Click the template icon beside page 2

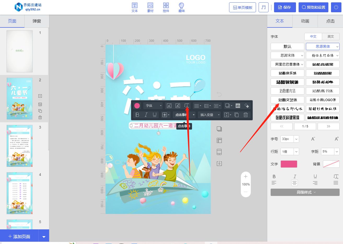tap(40, 104)
